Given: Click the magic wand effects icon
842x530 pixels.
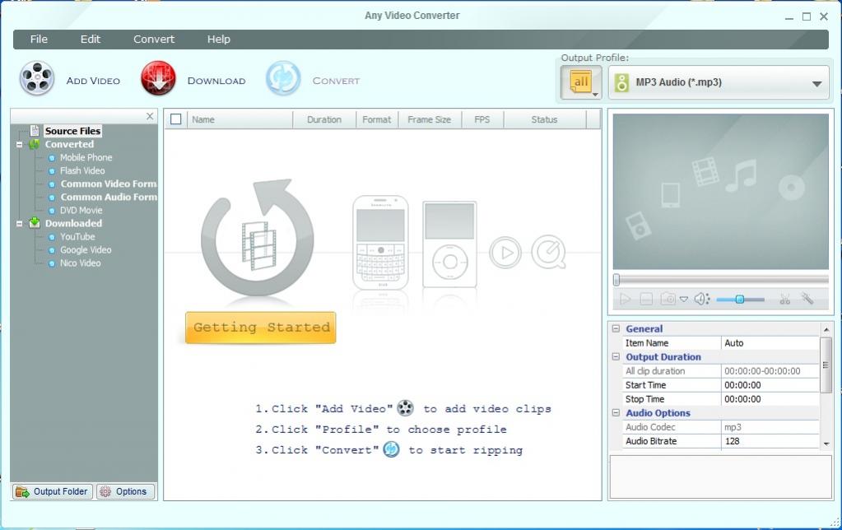Looking at the screenshot, I should point(807,299).
